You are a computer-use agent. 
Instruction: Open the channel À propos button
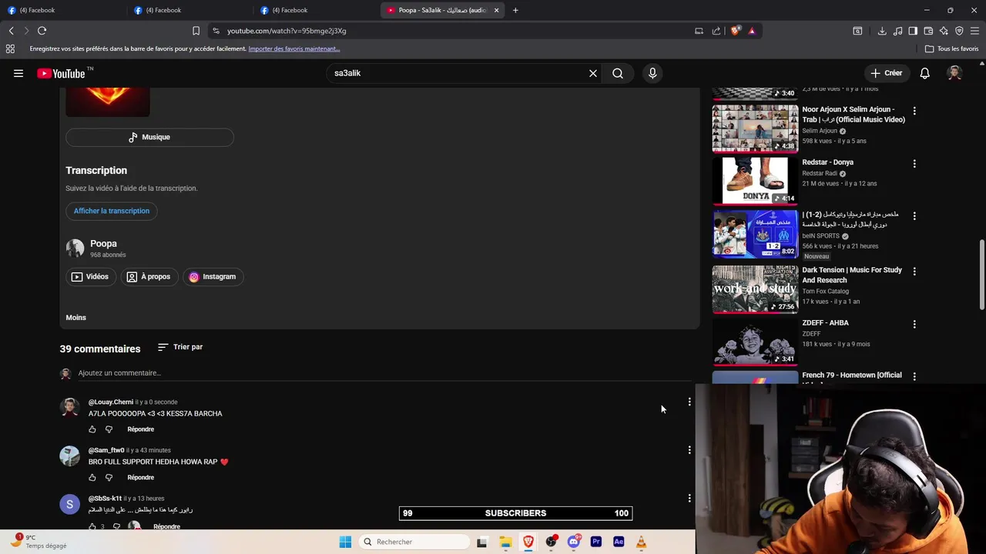click(x=149, y=276)
